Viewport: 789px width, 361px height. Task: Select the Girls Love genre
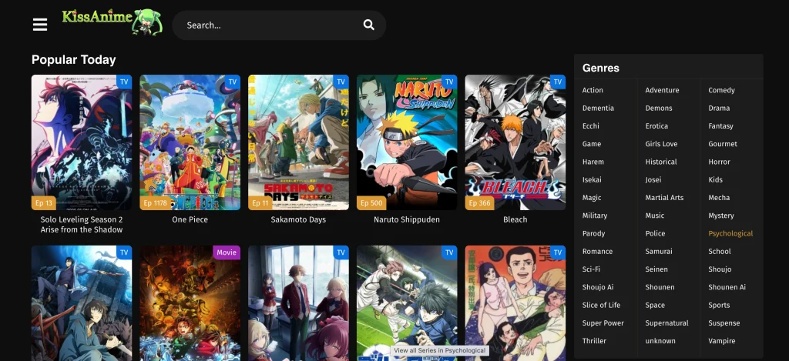pyautogui.click(x=661, y=144)
